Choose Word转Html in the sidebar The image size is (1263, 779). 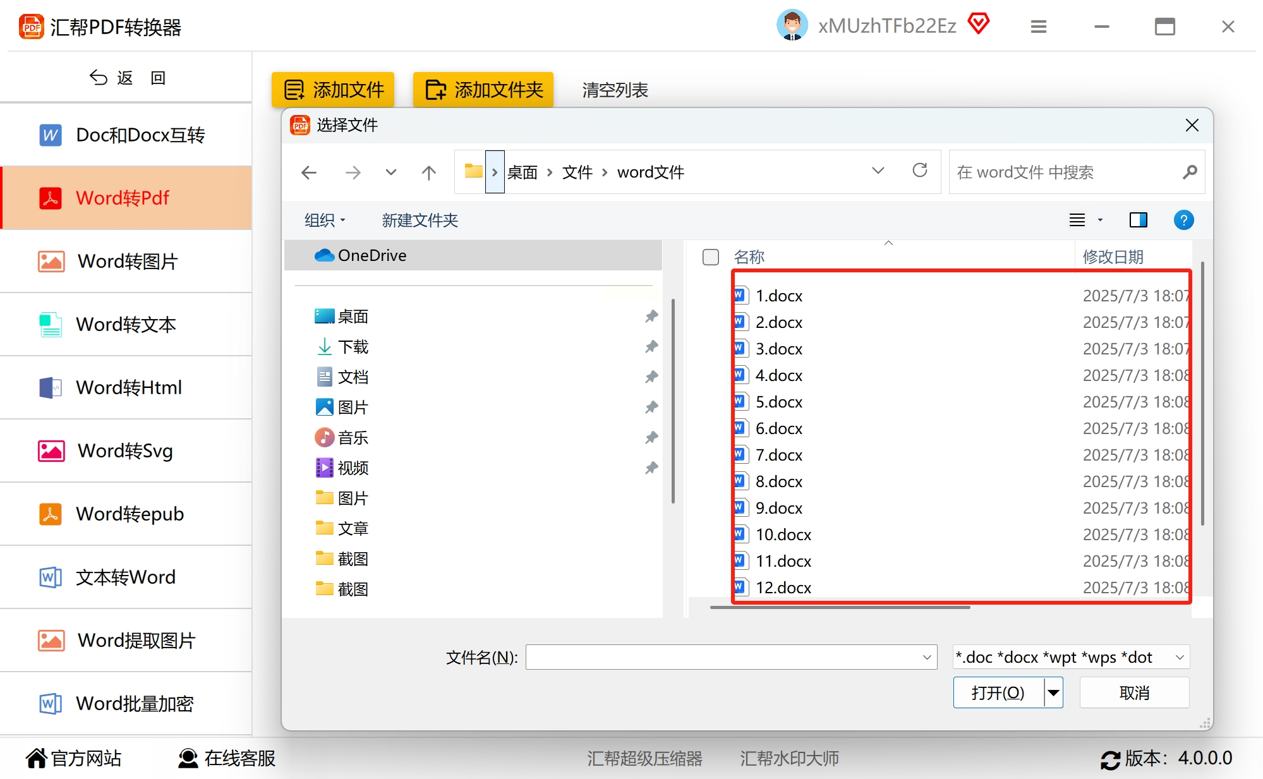[126, 387]
